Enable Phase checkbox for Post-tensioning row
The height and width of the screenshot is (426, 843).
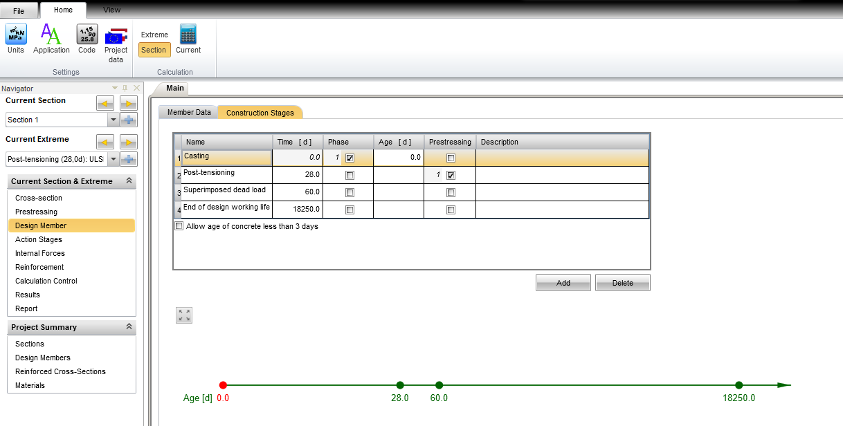click(350, 176)
